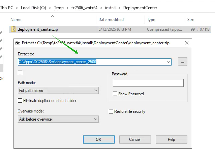This screenshot has height=152, width=215.
Task: Open the Extract to path history dropdown arrow
Action: click(168, 62)
